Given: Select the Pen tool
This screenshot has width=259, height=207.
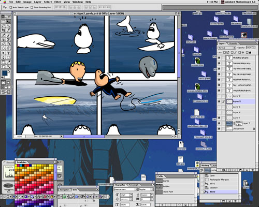Looking at the screenshot, I should 3,57.
